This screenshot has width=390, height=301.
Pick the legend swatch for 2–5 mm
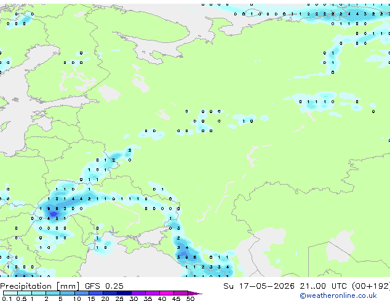pos(53,293)
